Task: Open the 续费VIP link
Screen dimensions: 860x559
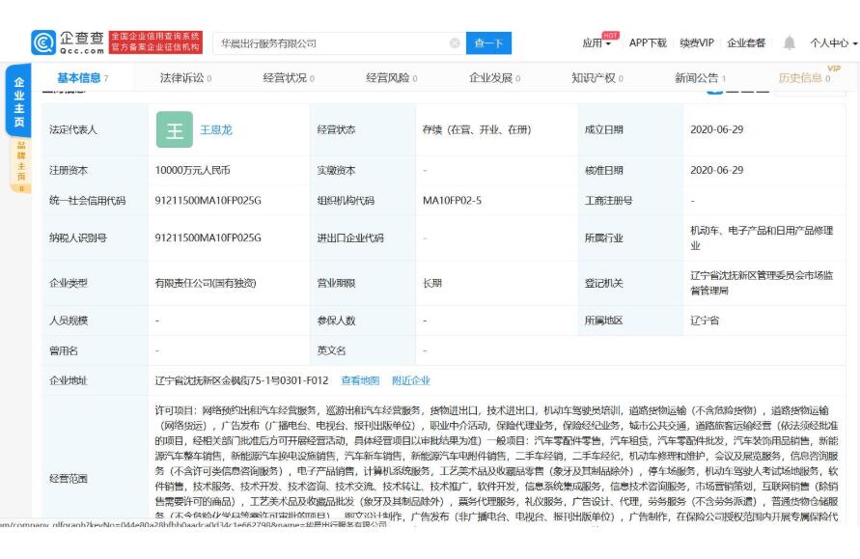Action: [x=697, y=42]
